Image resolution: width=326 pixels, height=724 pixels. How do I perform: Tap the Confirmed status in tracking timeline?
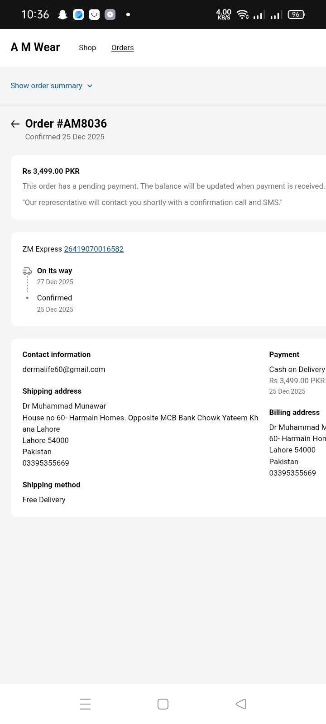(x=54, y=298)
